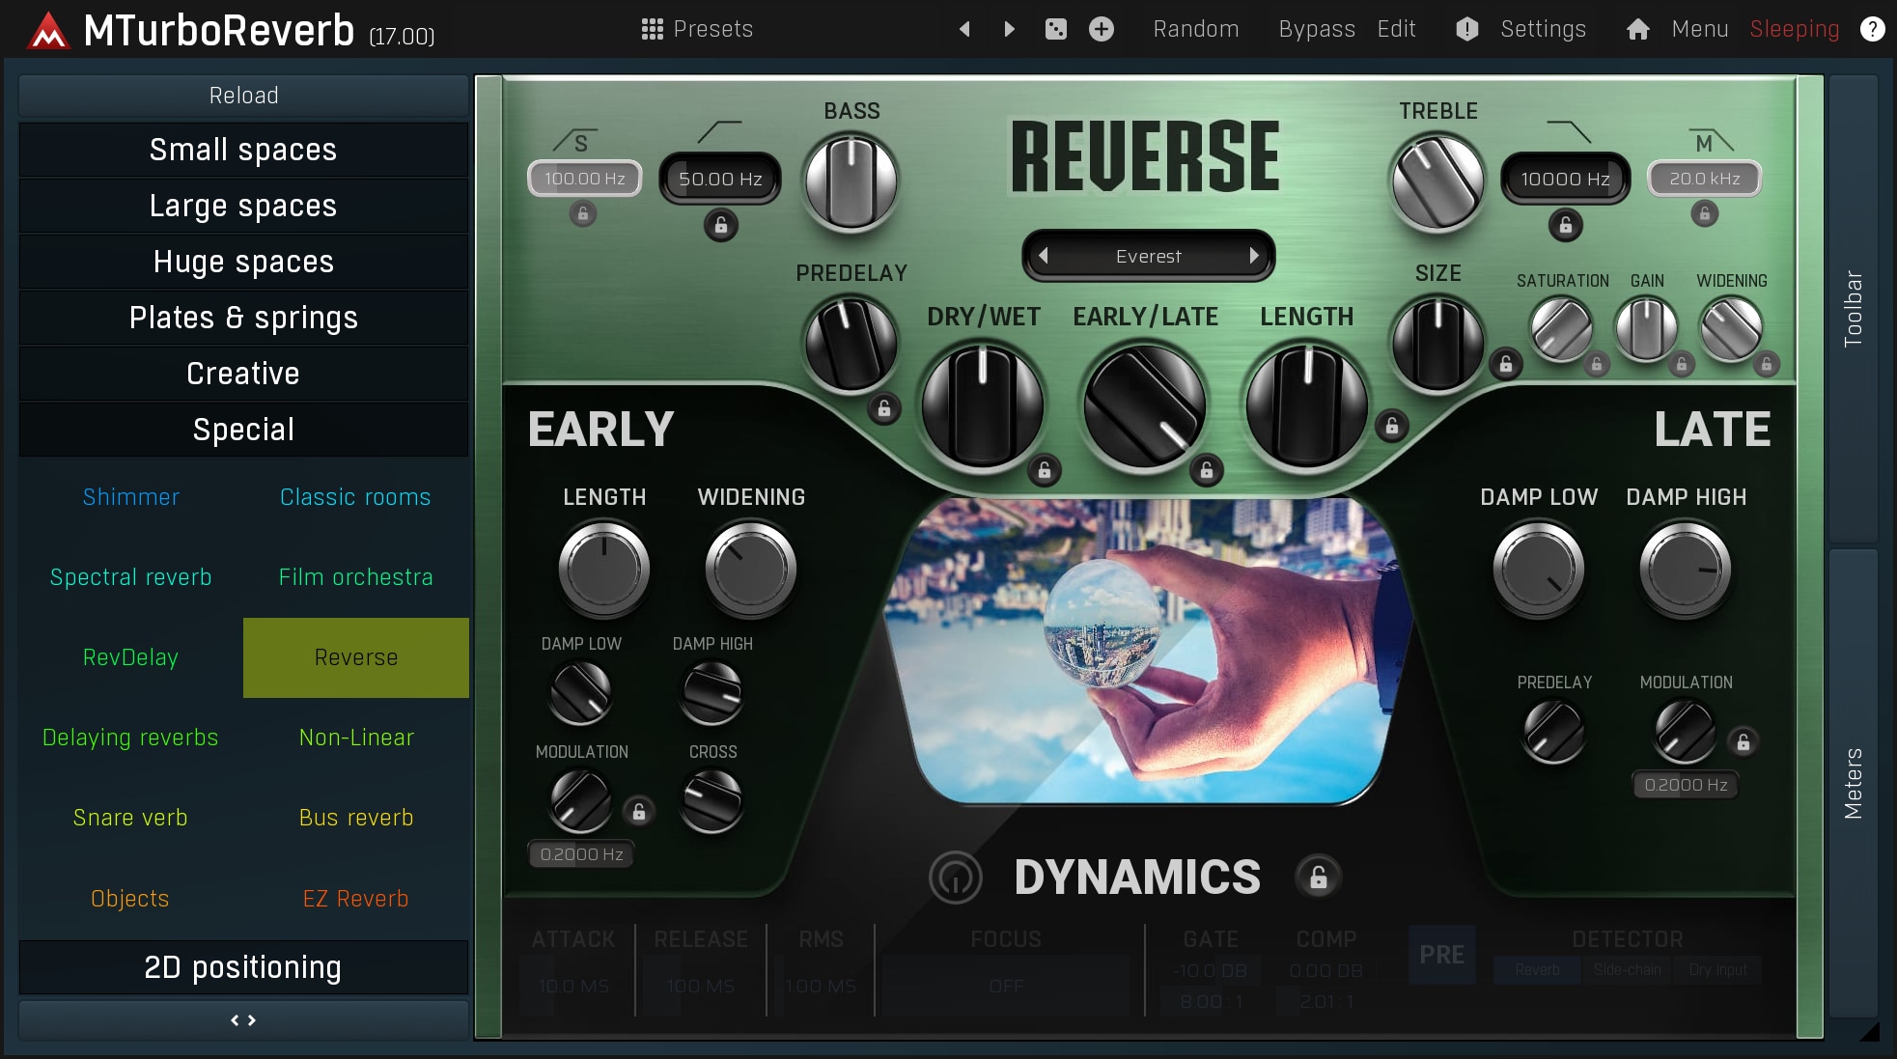Click the Bypass button
The height and width of the screenshot is (1059, 1897).
(1317, 29)
